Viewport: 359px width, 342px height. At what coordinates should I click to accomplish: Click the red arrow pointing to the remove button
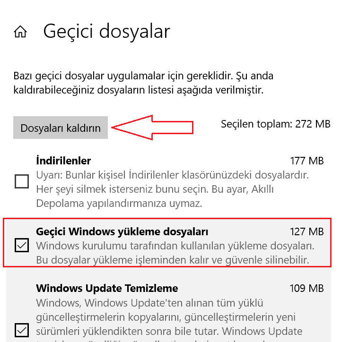coord(153,128)
